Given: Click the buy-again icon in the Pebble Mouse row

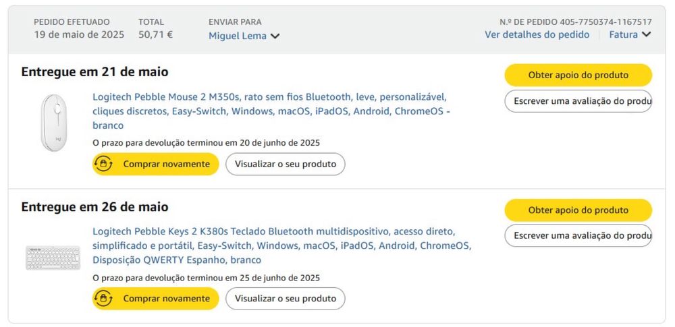Looking at the screenshot, I should (x=103, y=164).
